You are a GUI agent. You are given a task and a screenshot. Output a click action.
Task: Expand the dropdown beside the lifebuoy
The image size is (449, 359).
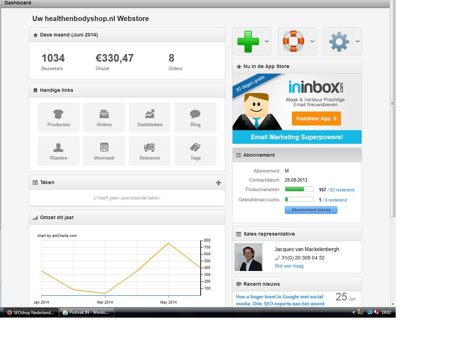(312, 41)
